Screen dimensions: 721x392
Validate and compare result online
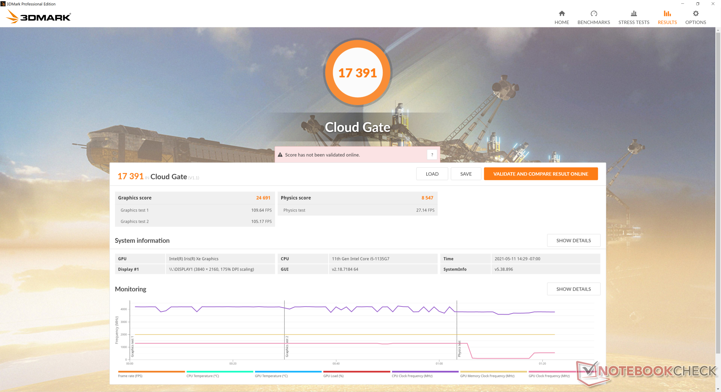pos(541,174)
